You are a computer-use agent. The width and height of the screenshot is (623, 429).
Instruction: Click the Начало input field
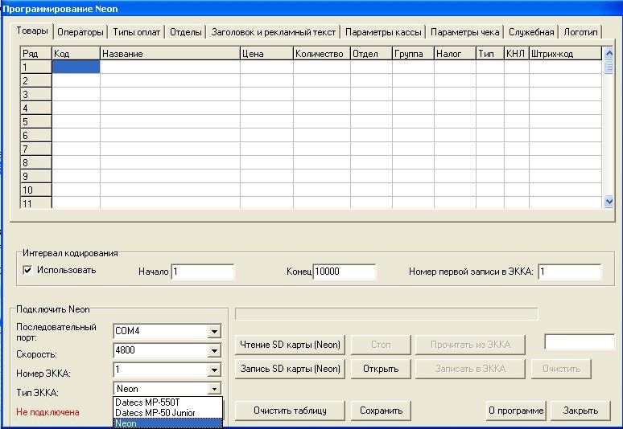[x=203, y=272]
